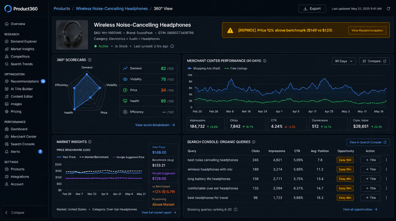Click the Product360 logo
This screenshot has width=396, height=221.
21,8
